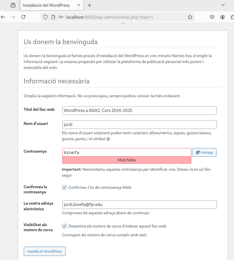Click the site title input field
Image resolution: width=234 pixels, height=260 pixels.
click(140, 110)
